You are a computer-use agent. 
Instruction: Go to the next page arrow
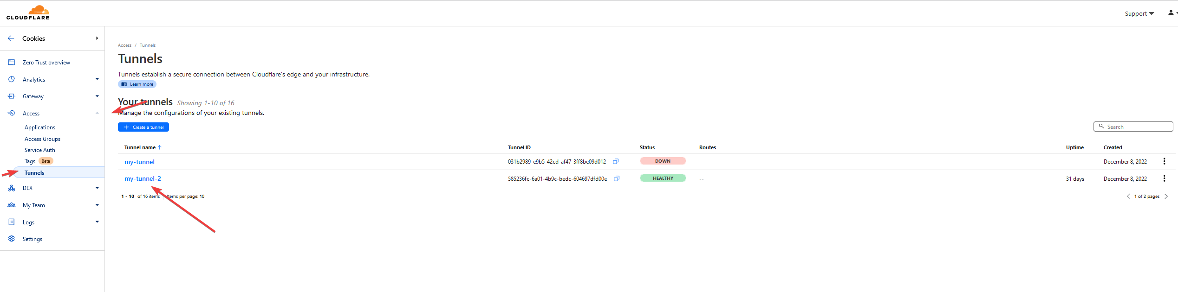coord(1165,196)
